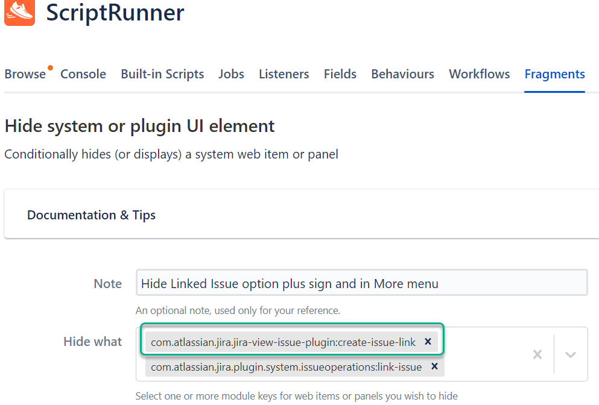This screenshot has width=599, height=405.
Task: Click the Note field label
Action: point(108,284)
